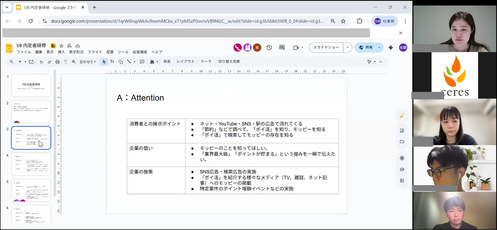Click the 切り替え効果 button
The image size is (497, 230).
coord(229,61)
